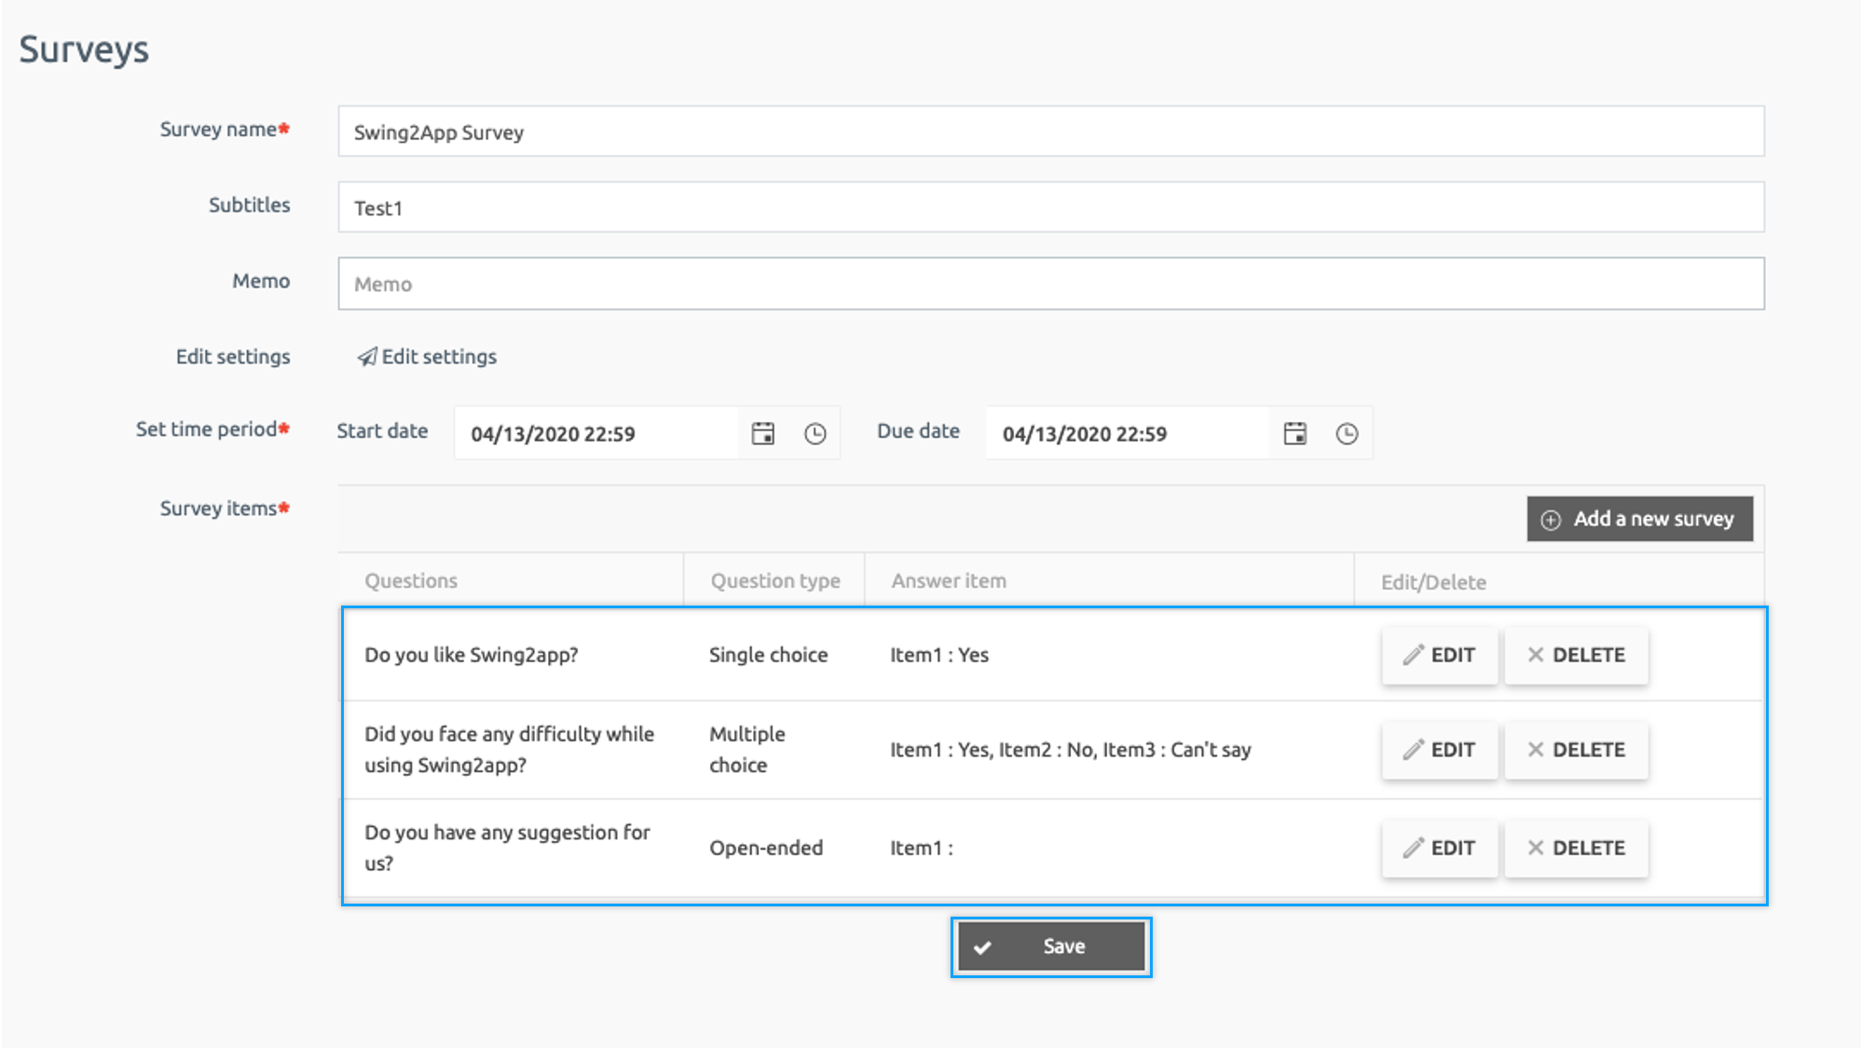Click the Due date clock icon
The width and height of the screenshot is (1861, 1048).
(1347, 433)
